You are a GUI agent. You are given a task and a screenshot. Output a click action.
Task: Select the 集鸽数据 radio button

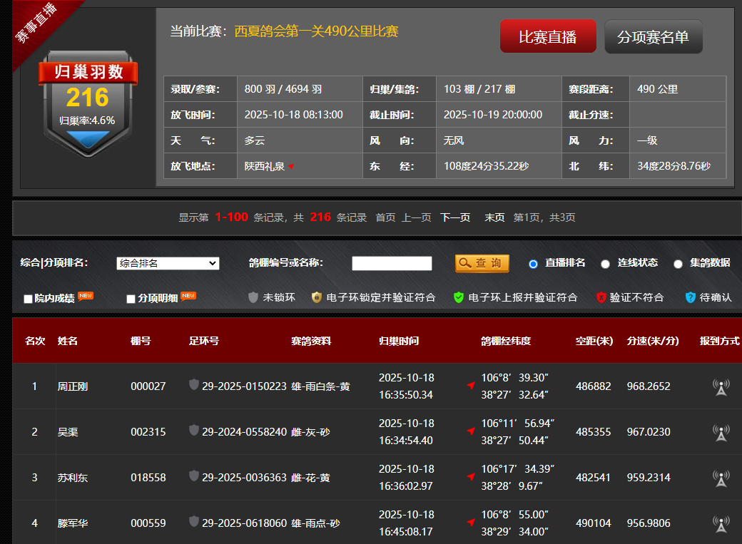pyautogui.click(x=678, y=264)
